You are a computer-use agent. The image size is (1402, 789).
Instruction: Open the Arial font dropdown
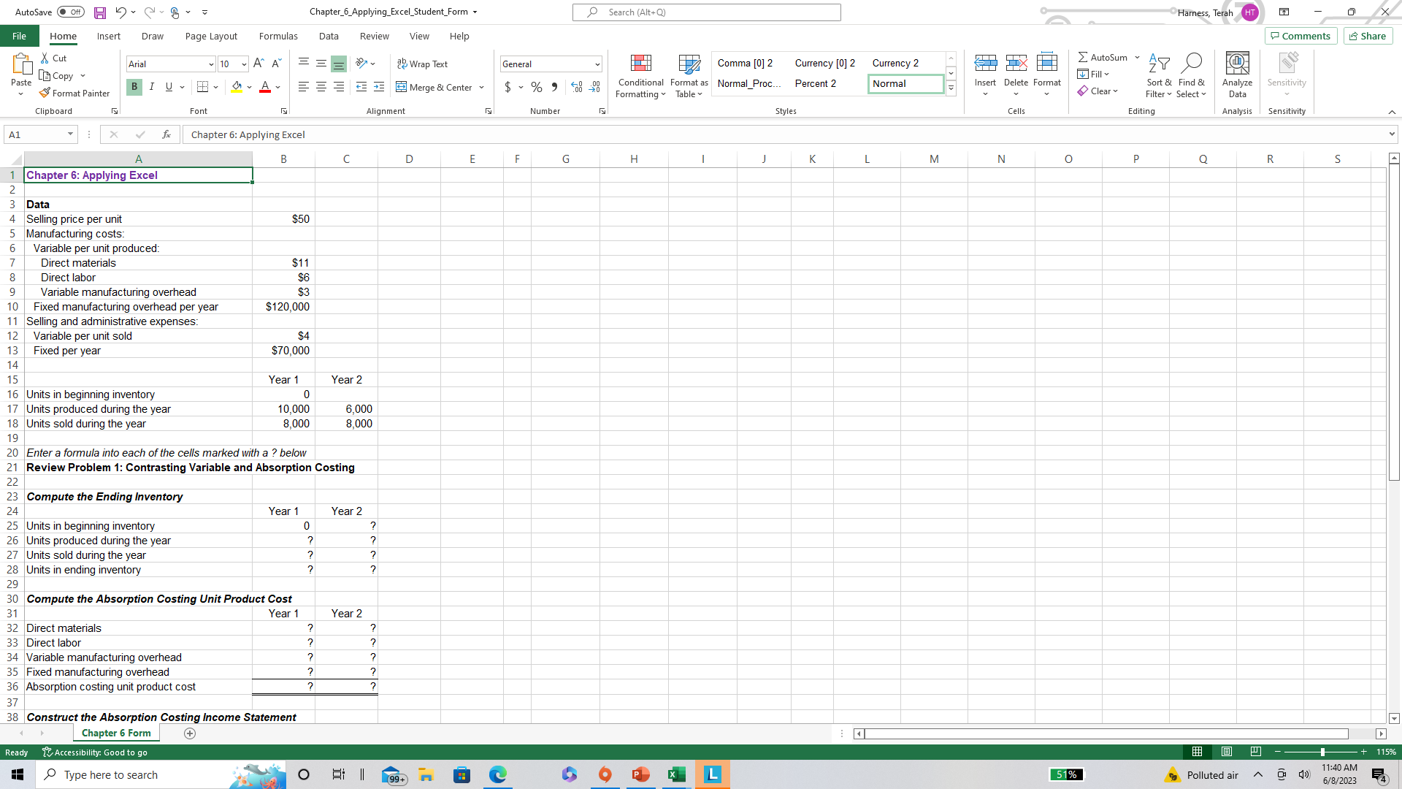pos(210,64)
